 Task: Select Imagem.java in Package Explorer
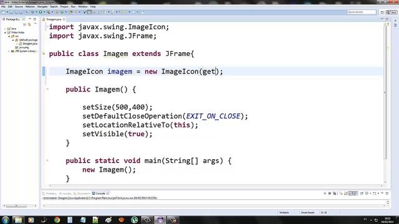(28, 44)
